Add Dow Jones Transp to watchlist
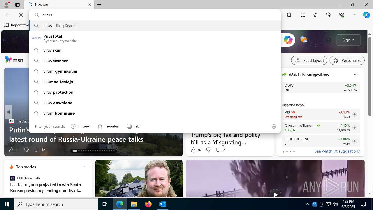 pos(354,128)
